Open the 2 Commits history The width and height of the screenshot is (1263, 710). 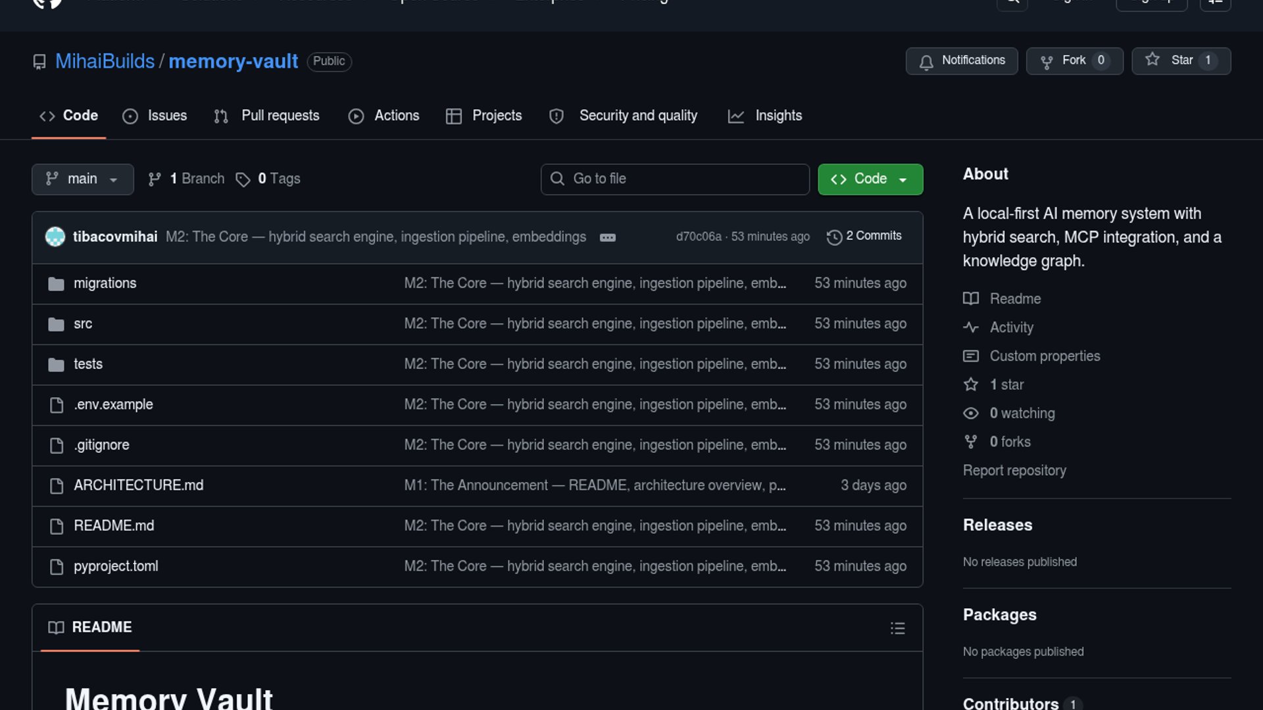[864, 236]
